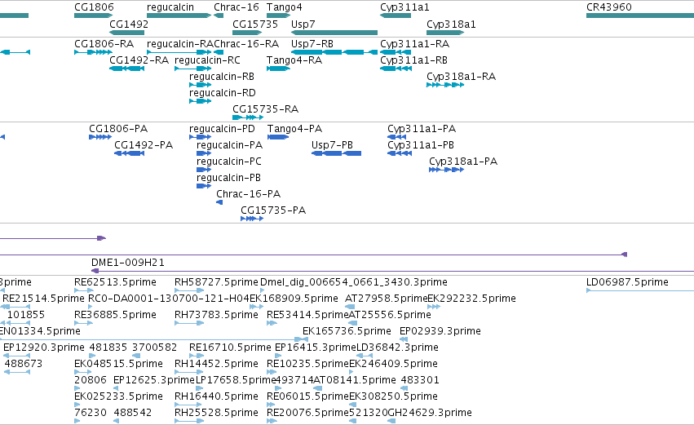
Task: Select transcript CG1806-RA
Action: click(x=104, y=44)
